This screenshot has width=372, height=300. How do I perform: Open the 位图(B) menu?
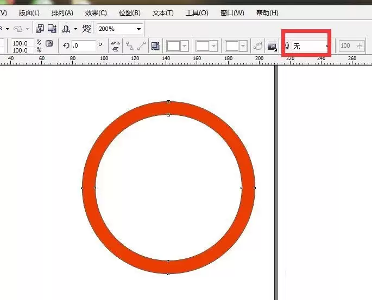point(130,13)
